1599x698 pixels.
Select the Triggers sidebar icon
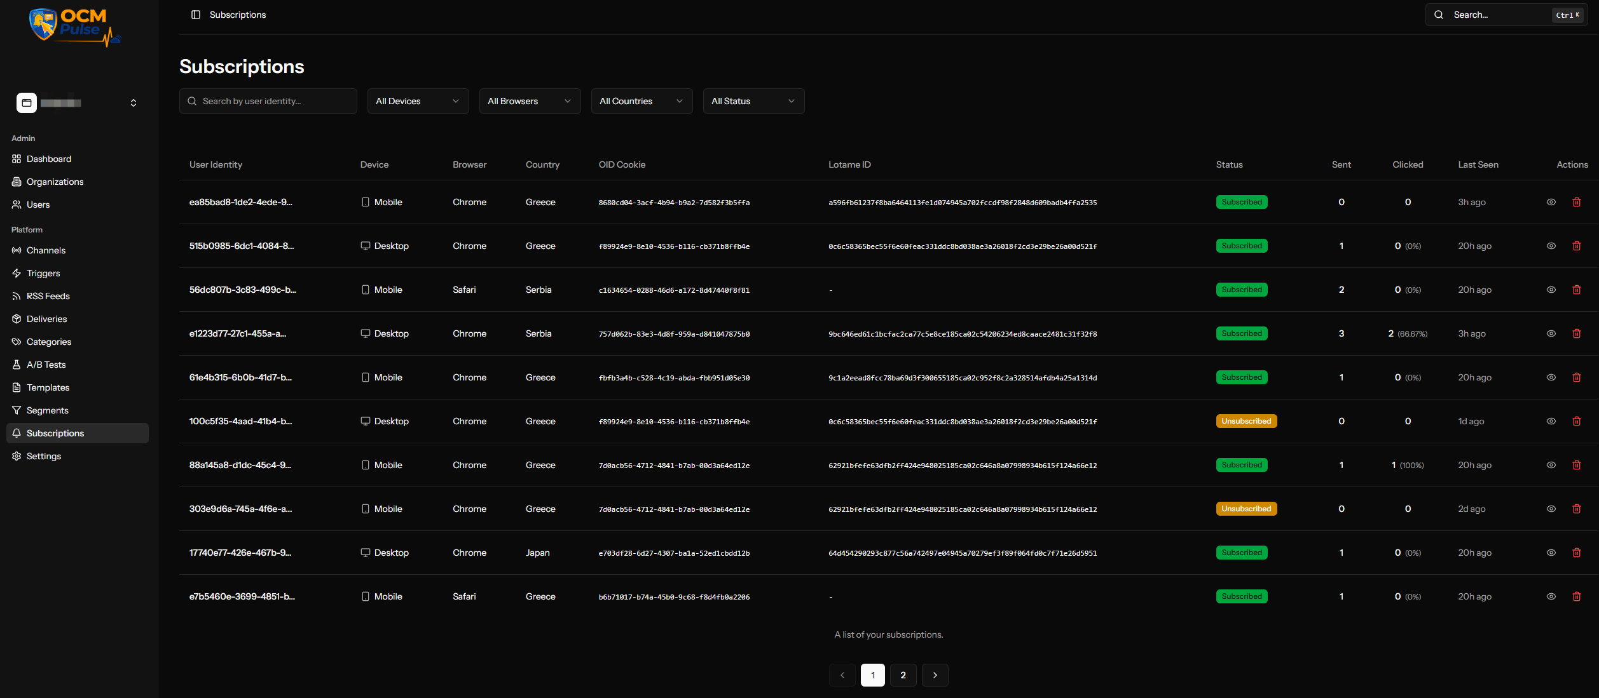[17, 272]
